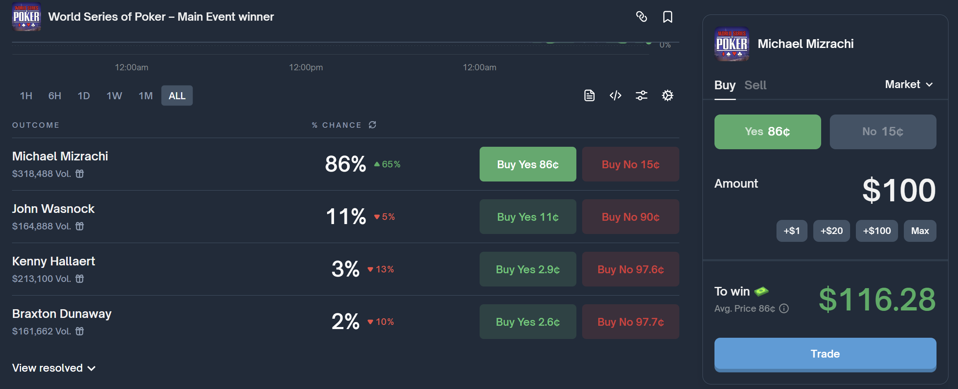
Task: Click the 11% chance value
Action: click(x=346, y=217)
